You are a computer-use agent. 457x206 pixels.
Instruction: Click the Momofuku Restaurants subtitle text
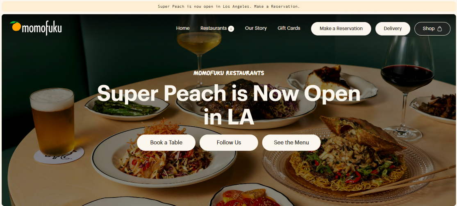coord(229,73)
